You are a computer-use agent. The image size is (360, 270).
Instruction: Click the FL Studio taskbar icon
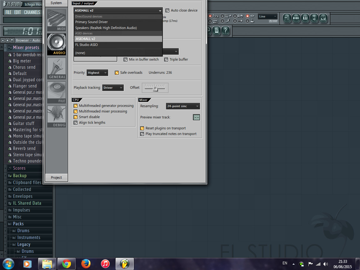tap(125, 264)
